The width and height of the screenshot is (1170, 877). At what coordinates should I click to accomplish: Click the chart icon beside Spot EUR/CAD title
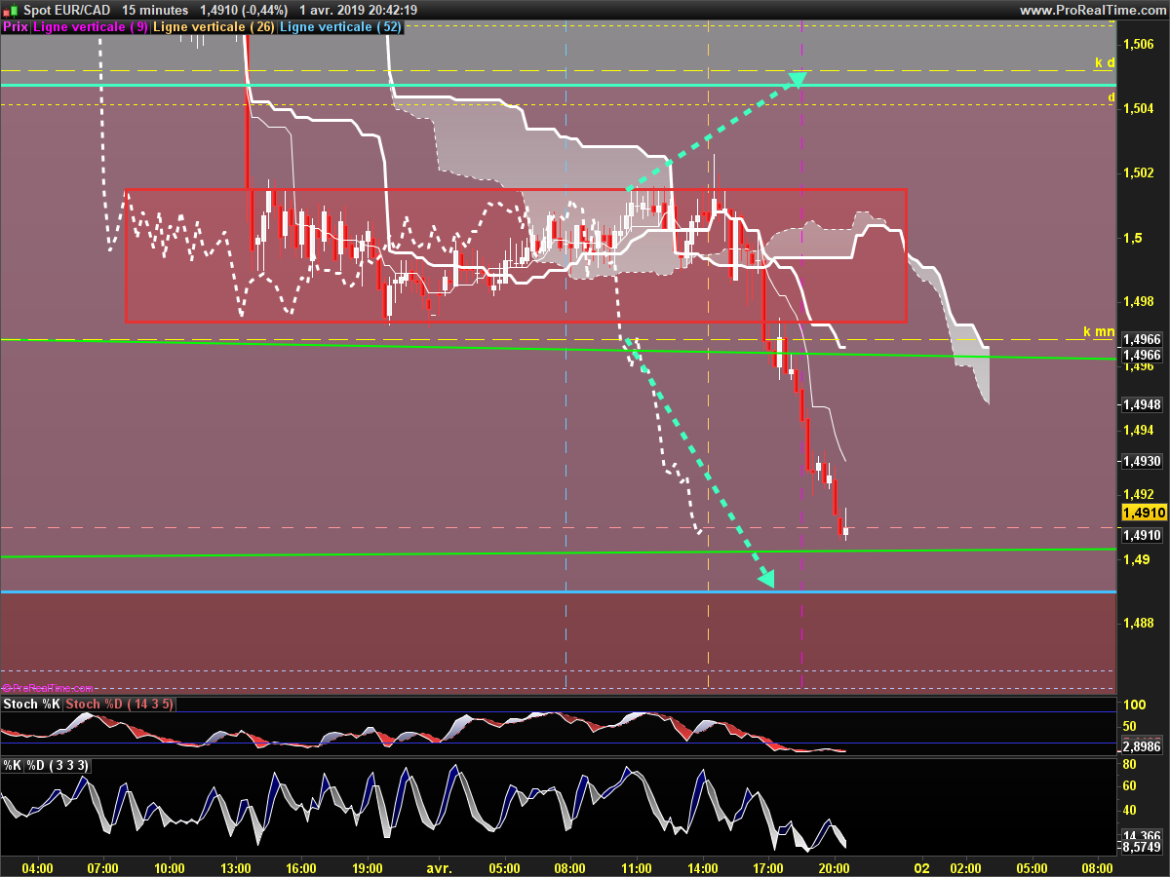click(x=11, y=10)
